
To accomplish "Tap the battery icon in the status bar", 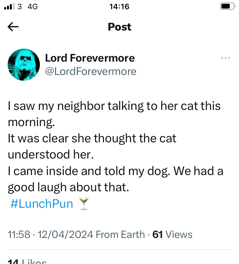I will [227, 6].
